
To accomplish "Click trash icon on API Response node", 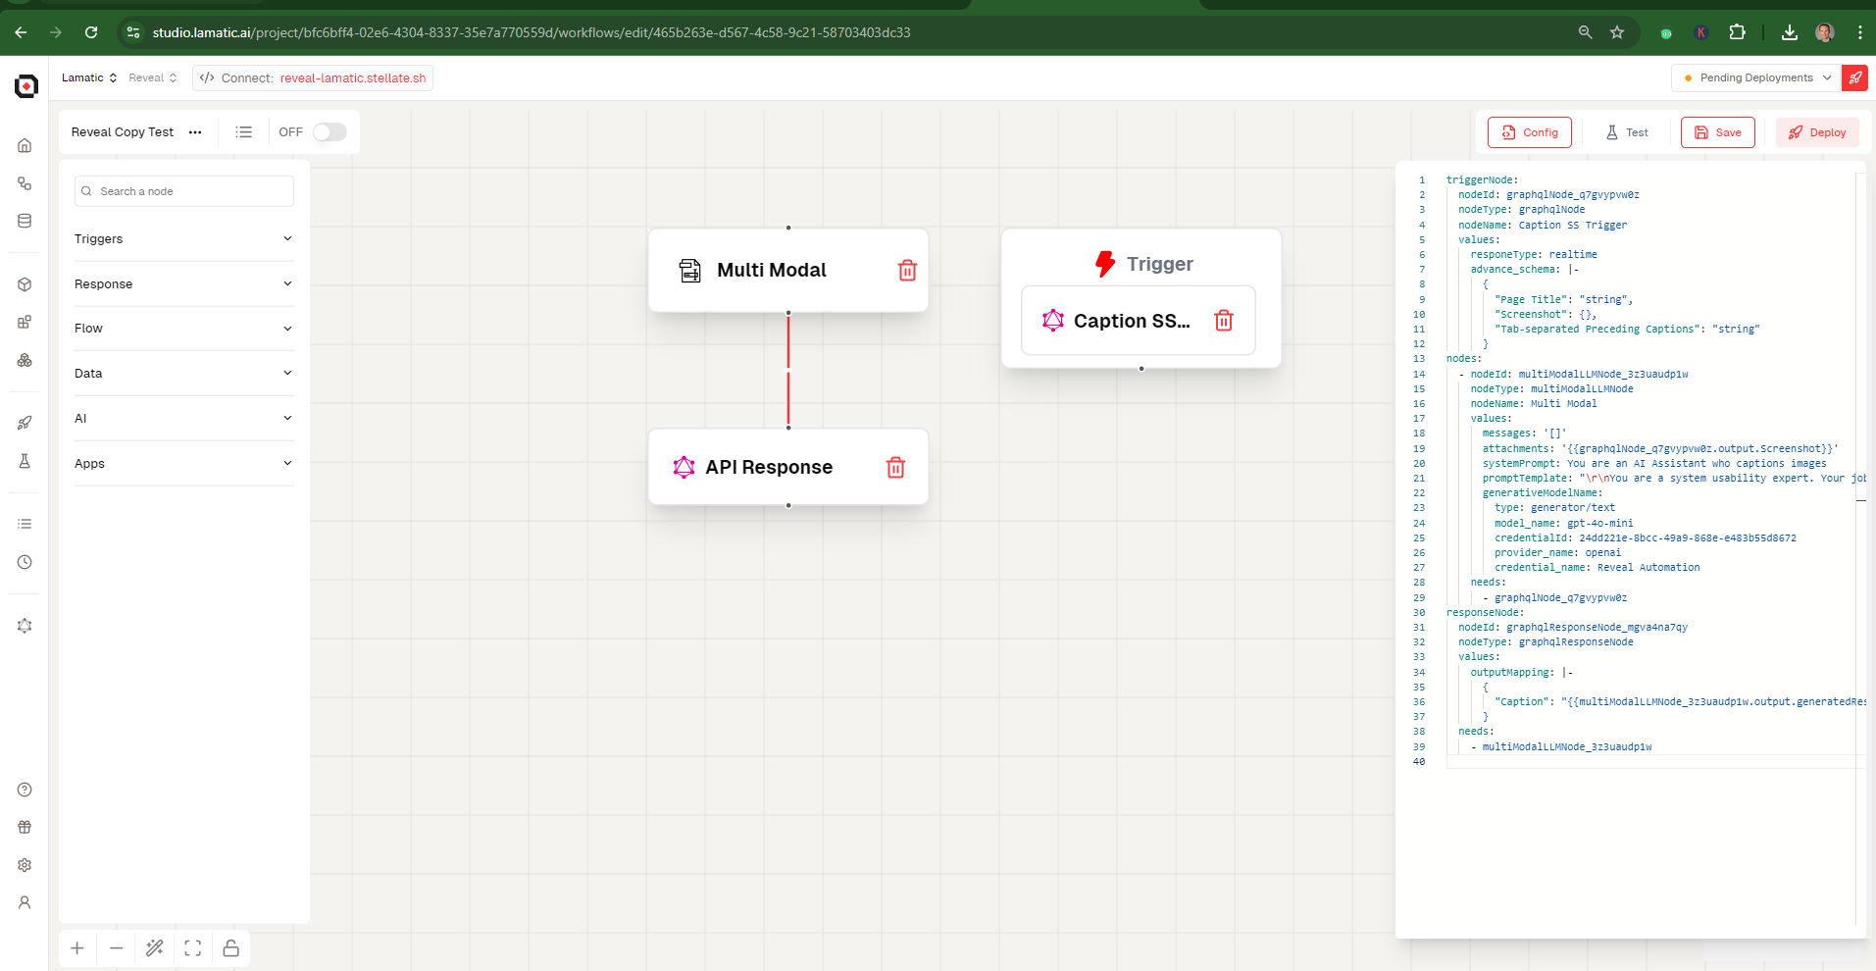I will (x=895, y=468).
